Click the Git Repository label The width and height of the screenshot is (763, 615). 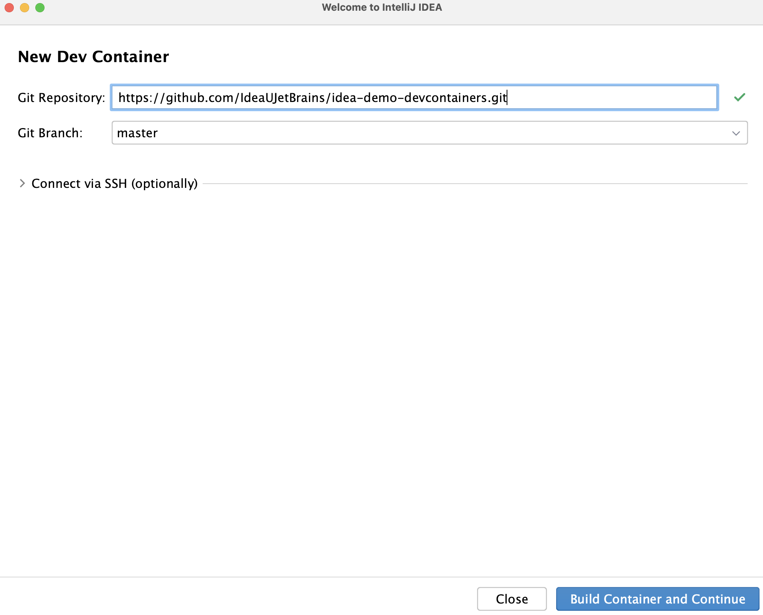point(61,97)
